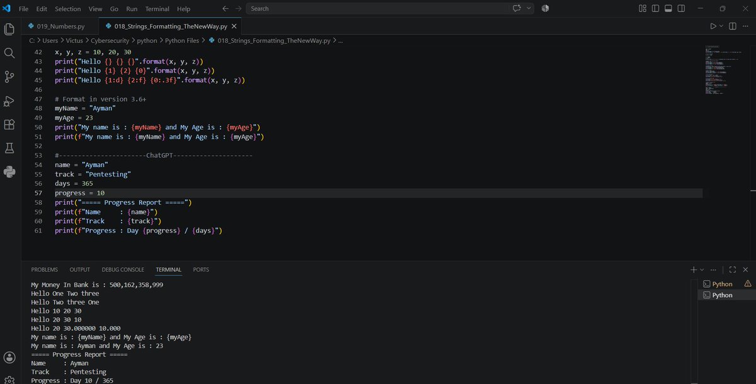756x384 pixels.
Task: Open the Edit menu
Action: tap(42, 9)
